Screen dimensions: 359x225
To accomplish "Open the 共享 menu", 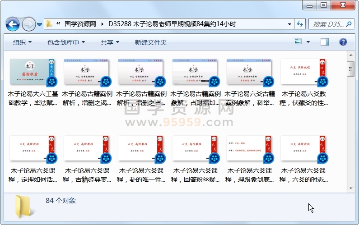I will [x=110, y=42].
